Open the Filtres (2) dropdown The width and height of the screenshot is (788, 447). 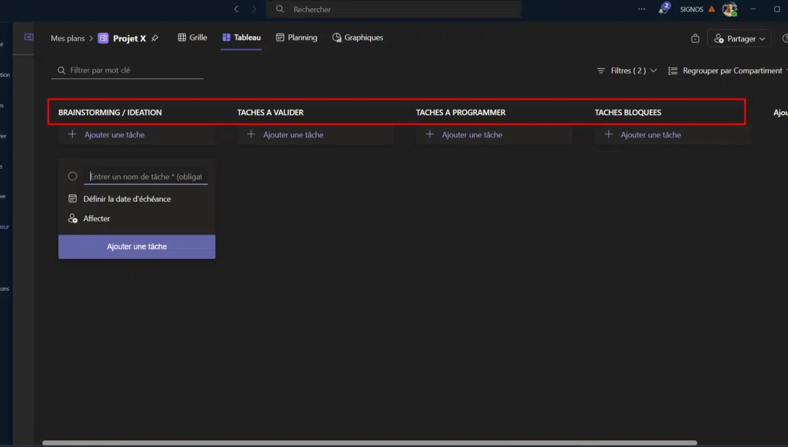coord(626,71)
